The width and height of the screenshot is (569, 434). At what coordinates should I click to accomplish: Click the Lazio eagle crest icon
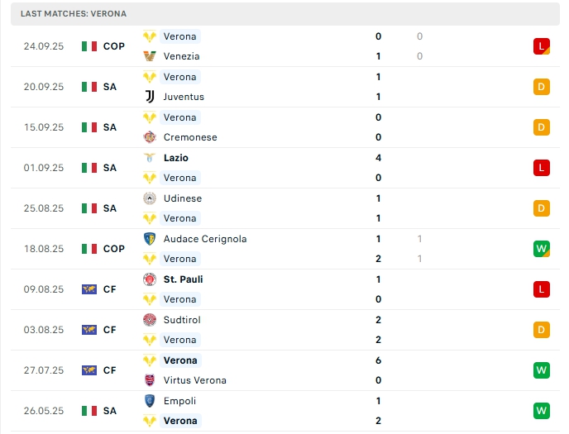click(x=150, y=158)
